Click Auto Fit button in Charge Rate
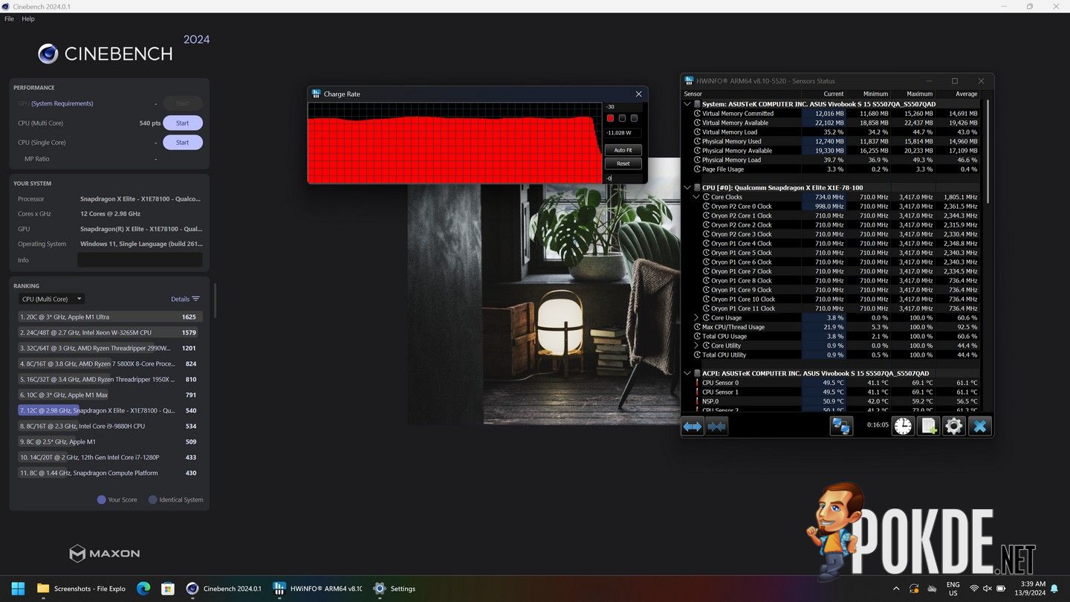The image size is (1070, 602). tap(623, 150)
